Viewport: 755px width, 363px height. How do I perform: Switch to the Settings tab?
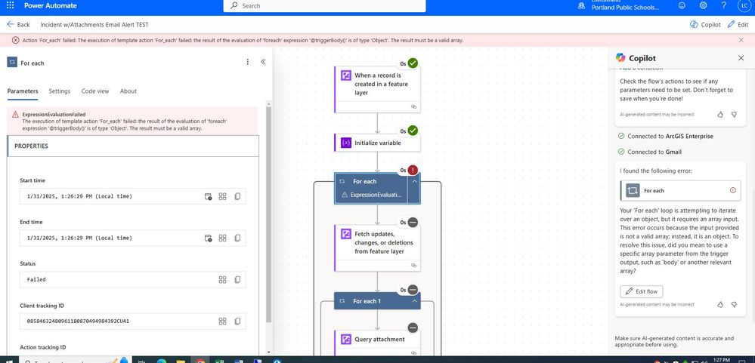tap(59, 91)
